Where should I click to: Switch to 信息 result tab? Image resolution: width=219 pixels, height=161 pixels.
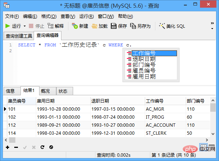point(12,91)
